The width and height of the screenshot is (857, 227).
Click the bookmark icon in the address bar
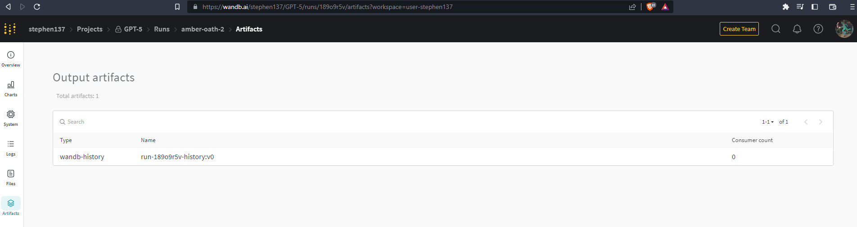point(177,7)
